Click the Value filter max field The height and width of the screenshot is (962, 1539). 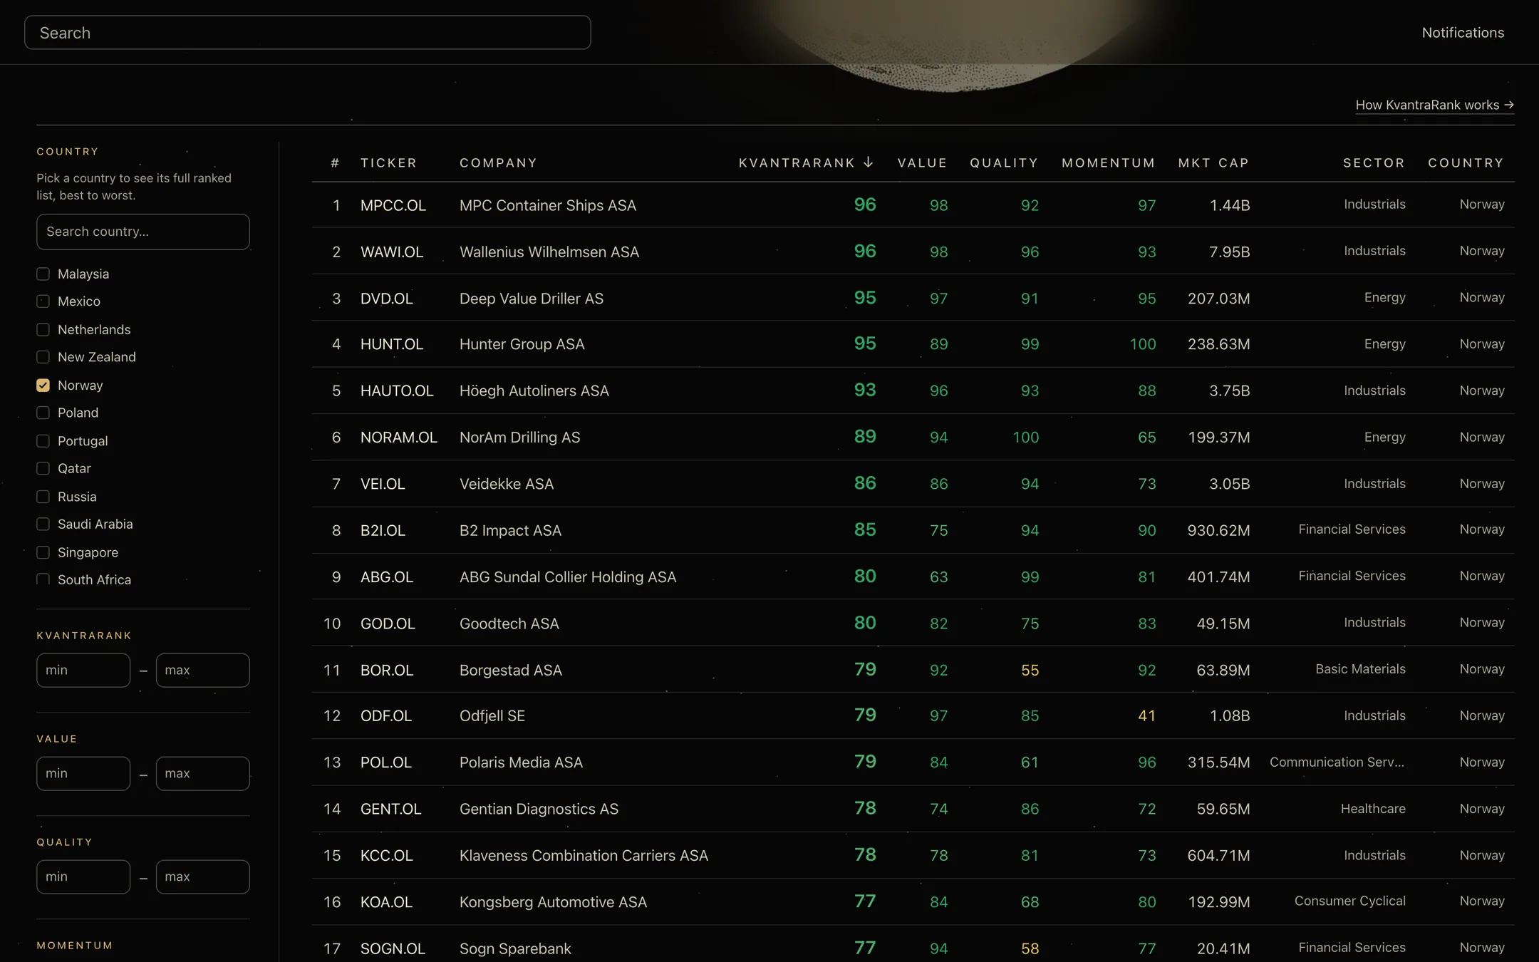202,774
